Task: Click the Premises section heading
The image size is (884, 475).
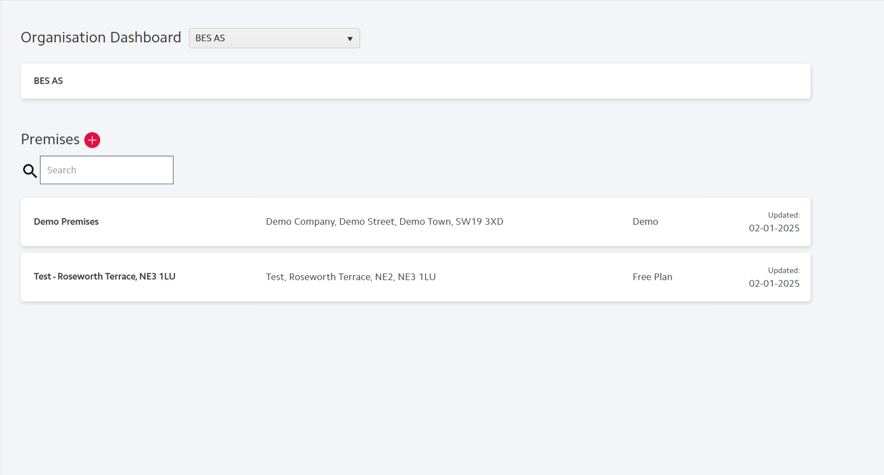Action: pos(50,140)
